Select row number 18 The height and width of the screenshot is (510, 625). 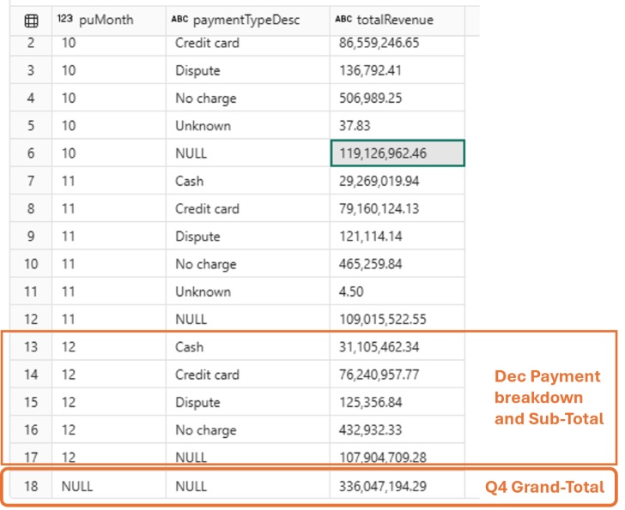[x=31, y=486]
